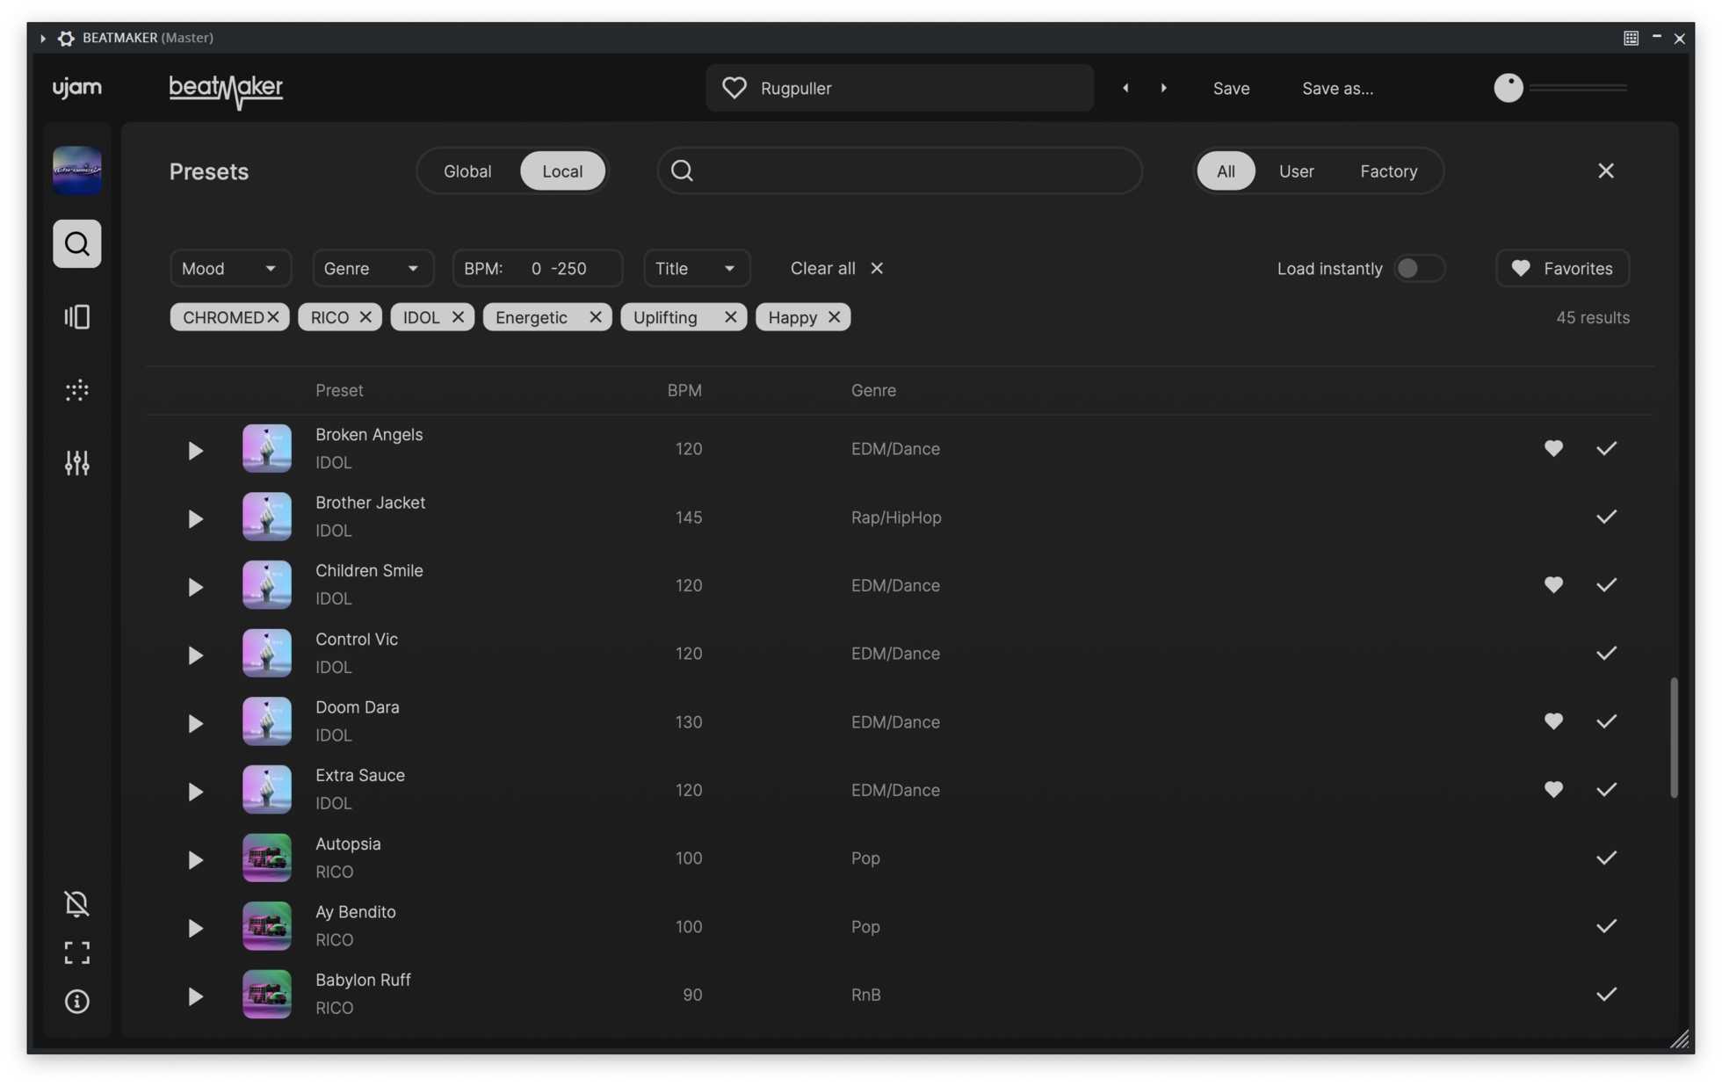Load Autopsia with checkmark
Viewport: 1722px width, 1086px height.
(x=1606, y=858)
